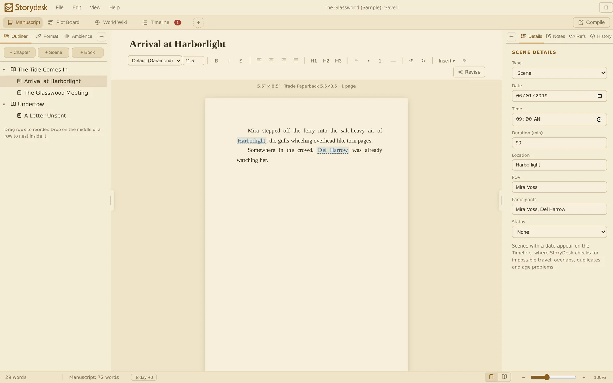613x383 pixels.
Task: Open the scene Type dropdown
Action: (x=559, y=73)
